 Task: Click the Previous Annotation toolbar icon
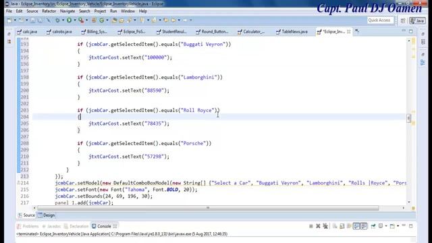pos(154,20)
